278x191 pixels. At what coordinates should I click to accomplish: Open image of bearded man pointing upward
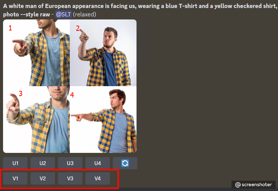[103, 53]
